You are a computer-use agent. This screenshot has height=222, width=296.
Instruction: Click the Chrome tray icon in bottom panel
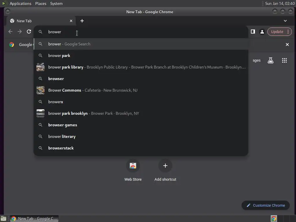pos(274,219)
